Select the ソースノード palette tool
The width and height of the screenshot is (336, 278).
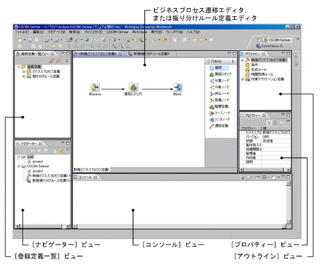point(220,113)
